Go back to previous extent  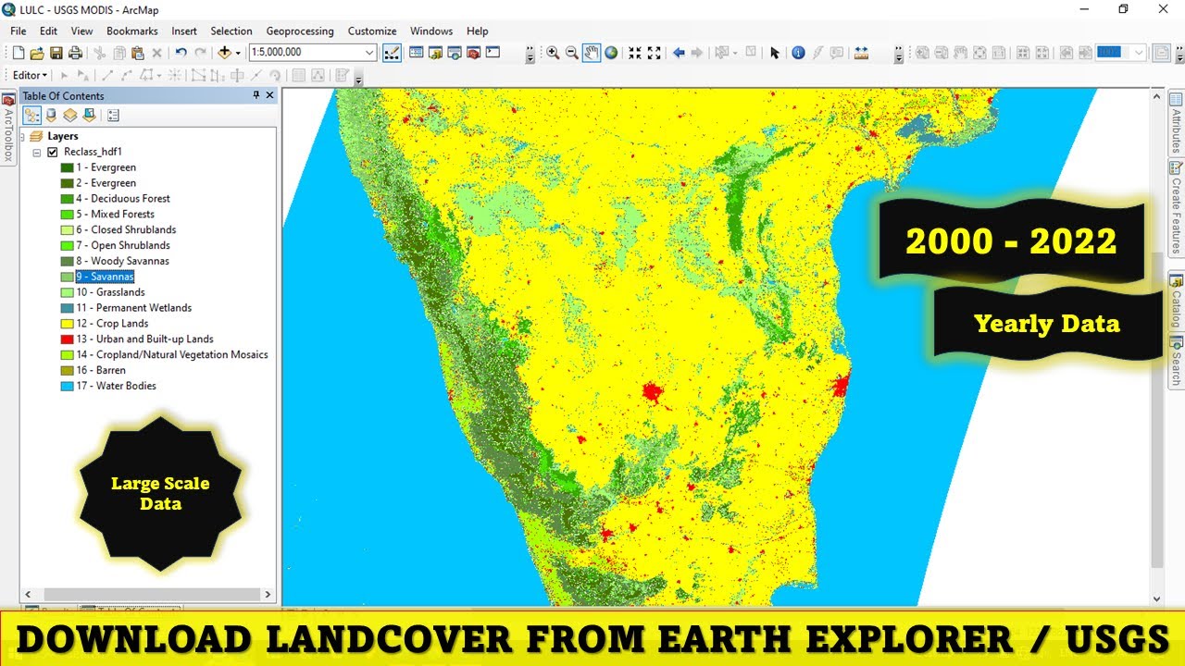coord(679,54)
